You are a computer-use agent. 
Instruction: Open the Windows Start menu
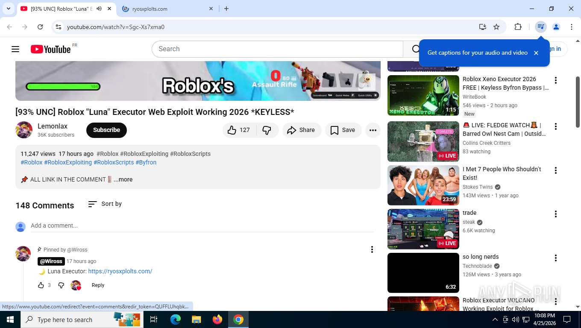point(10,319)
